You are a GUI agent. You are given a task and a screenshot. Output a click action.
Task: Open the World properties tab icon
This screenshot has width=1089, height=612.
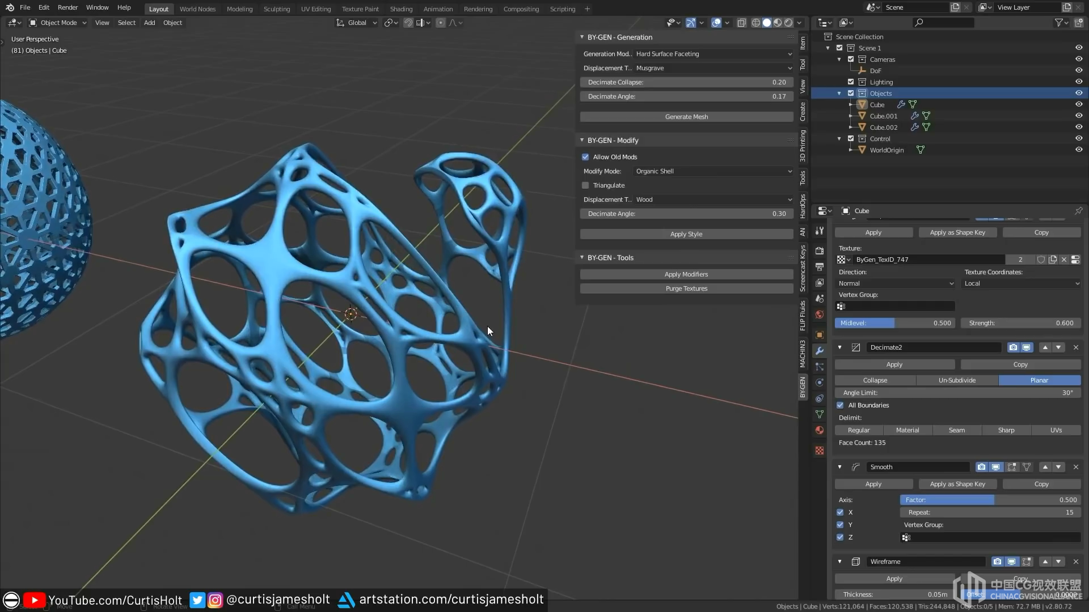click(x=820, y=314)
